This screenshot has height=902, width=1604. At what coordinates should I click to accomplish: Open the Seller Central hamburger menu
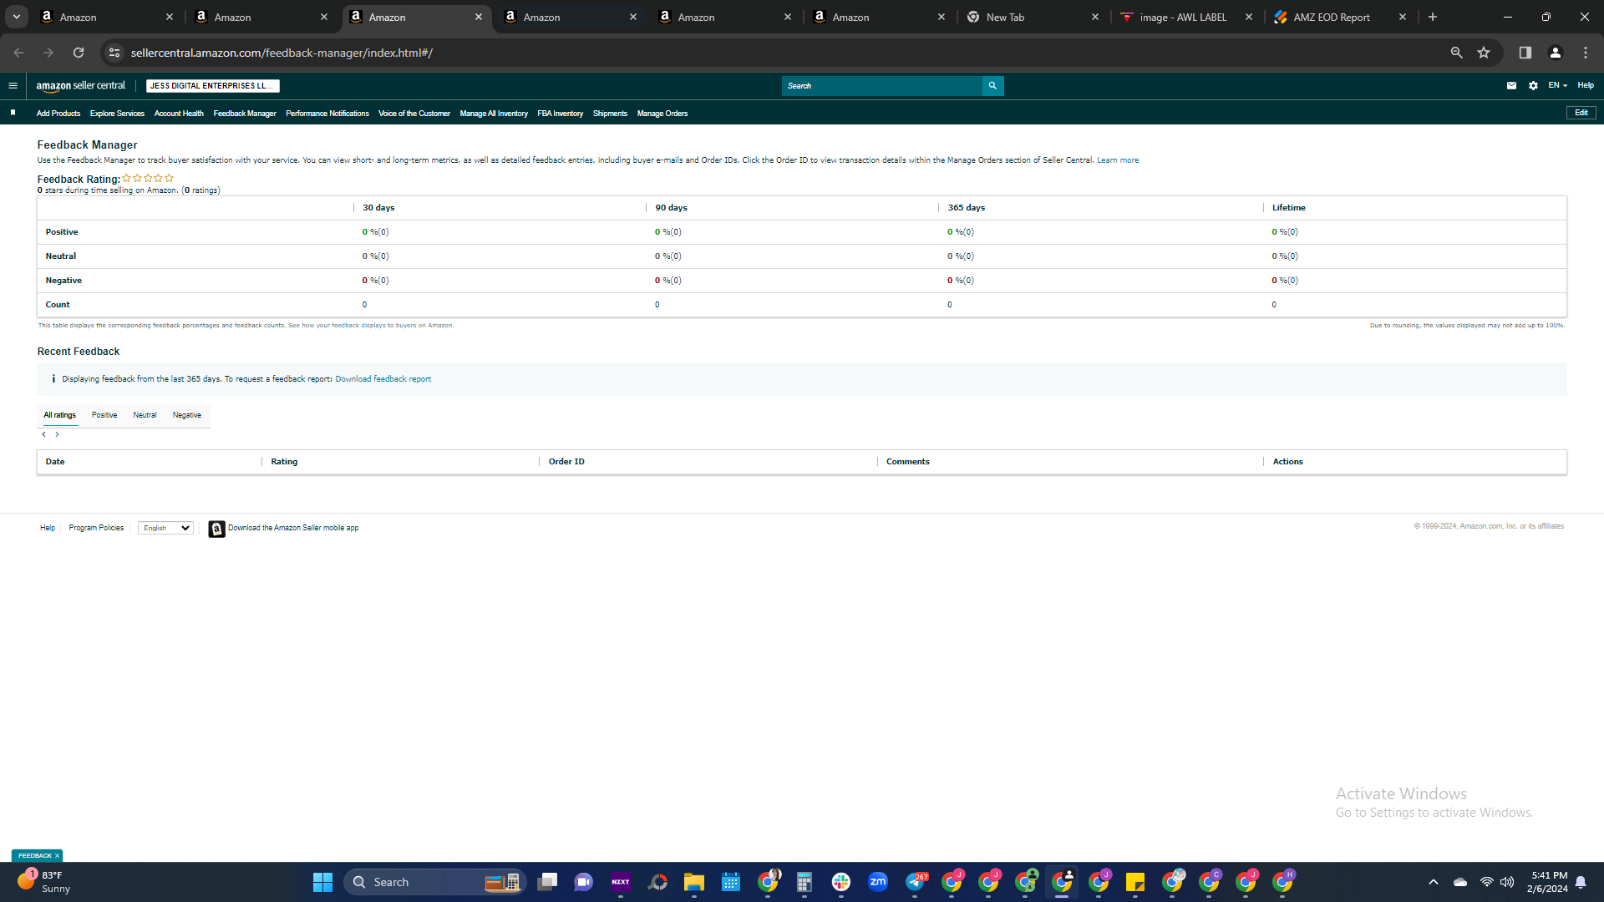[x=13, y=85]
